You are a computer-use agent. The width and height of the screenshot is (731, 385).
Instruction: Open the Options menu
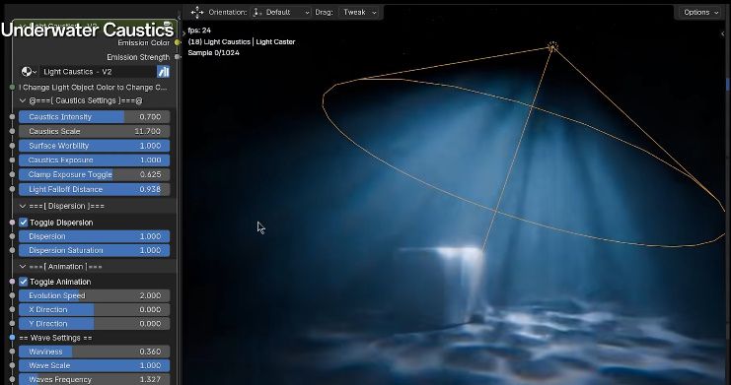click(700, 13)
